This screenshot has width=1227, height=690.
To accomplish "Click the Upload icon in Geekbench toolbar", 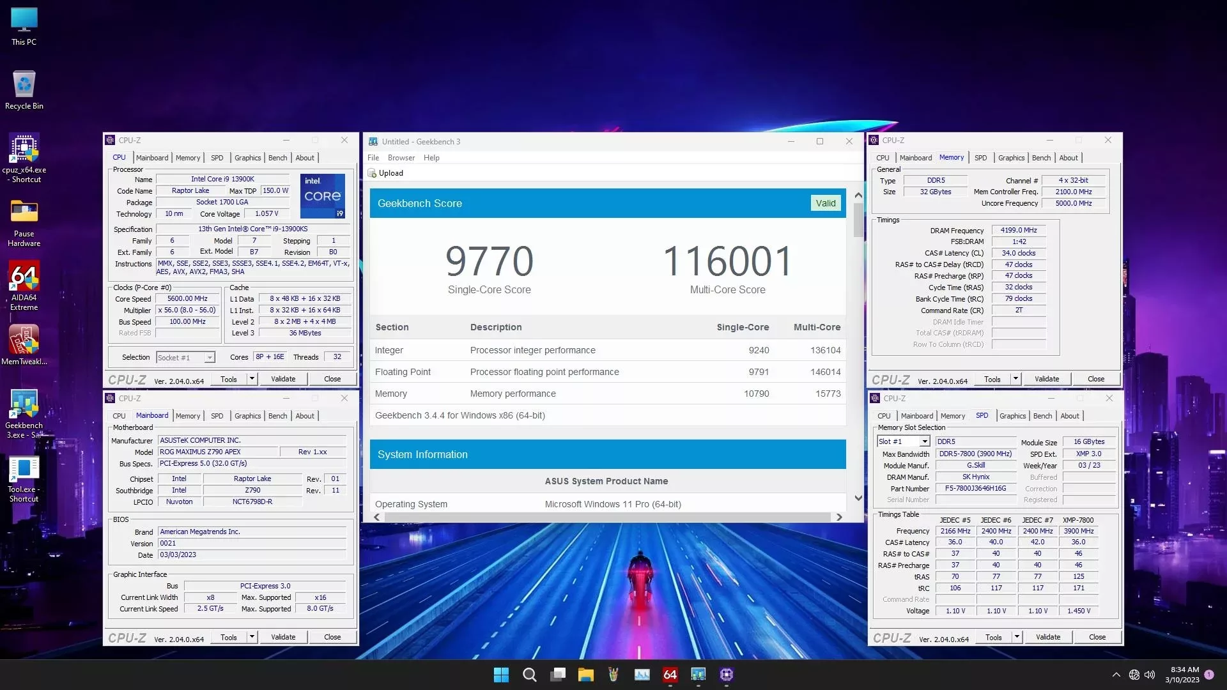I will pos(373,173).
